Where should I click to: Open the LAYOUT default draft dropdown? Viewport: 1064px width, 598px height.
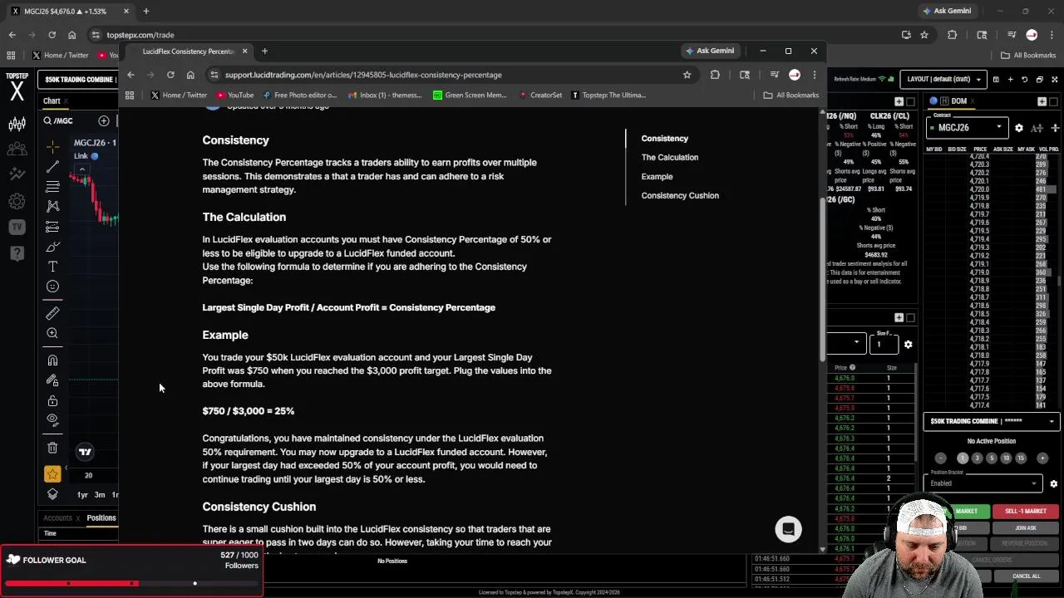point(943,79)
